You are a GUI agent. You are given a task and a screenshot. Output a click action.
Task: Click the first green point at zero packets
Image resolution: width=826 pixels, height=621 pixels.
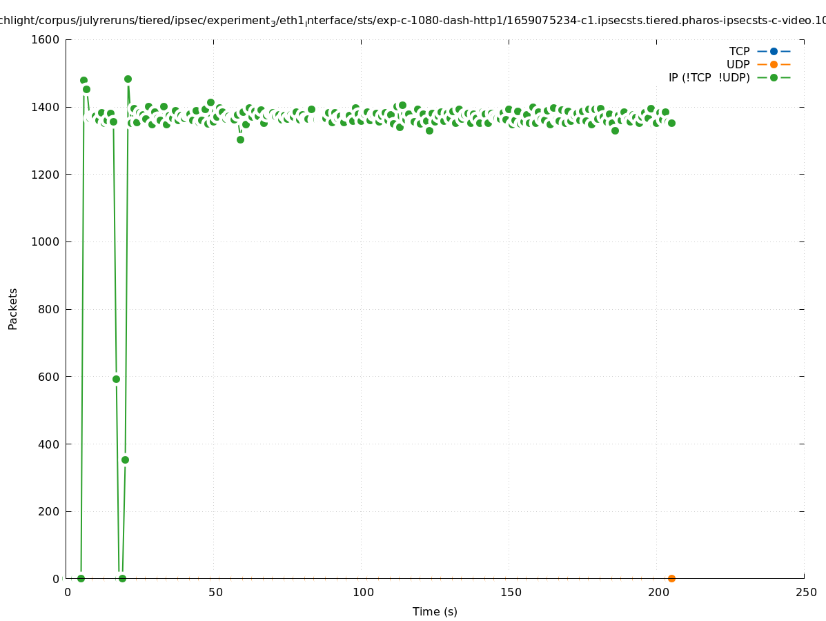(x=81, y=578)
